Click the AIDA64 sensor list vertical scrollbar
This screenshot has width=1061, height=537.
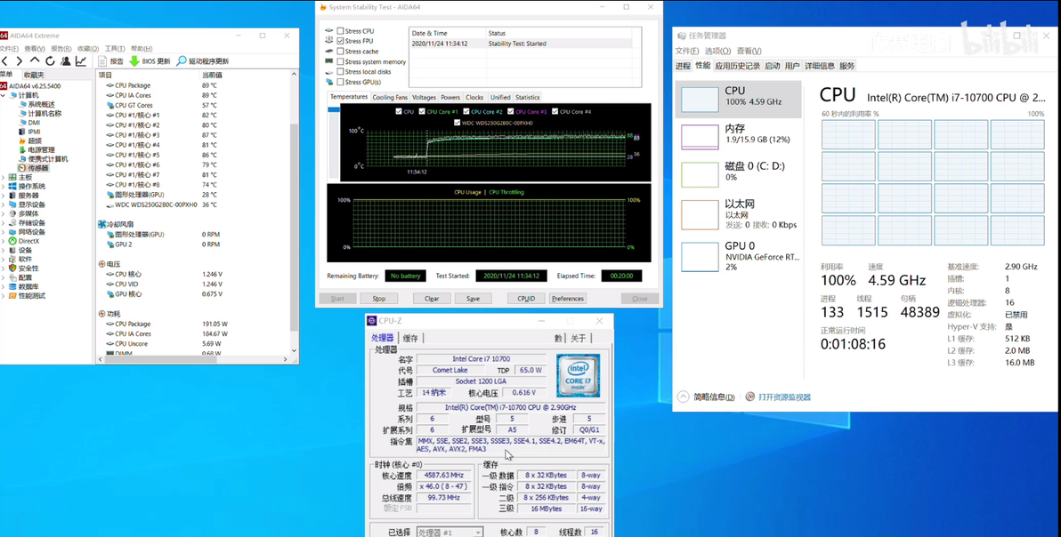295,227
